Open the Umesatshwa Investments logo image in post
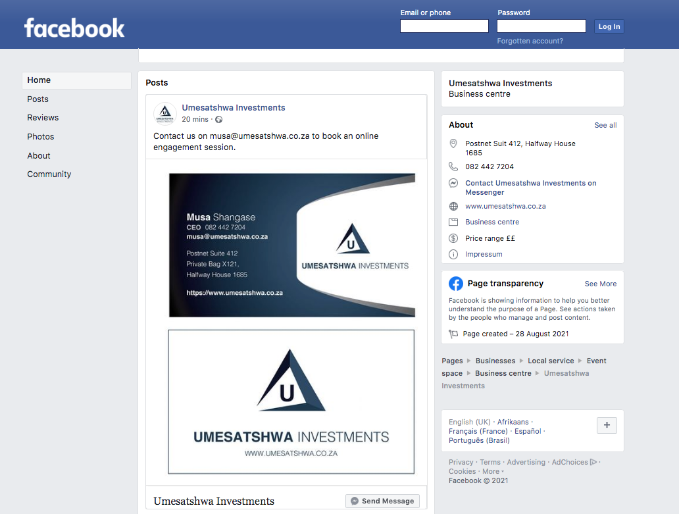 click(291, 402)
